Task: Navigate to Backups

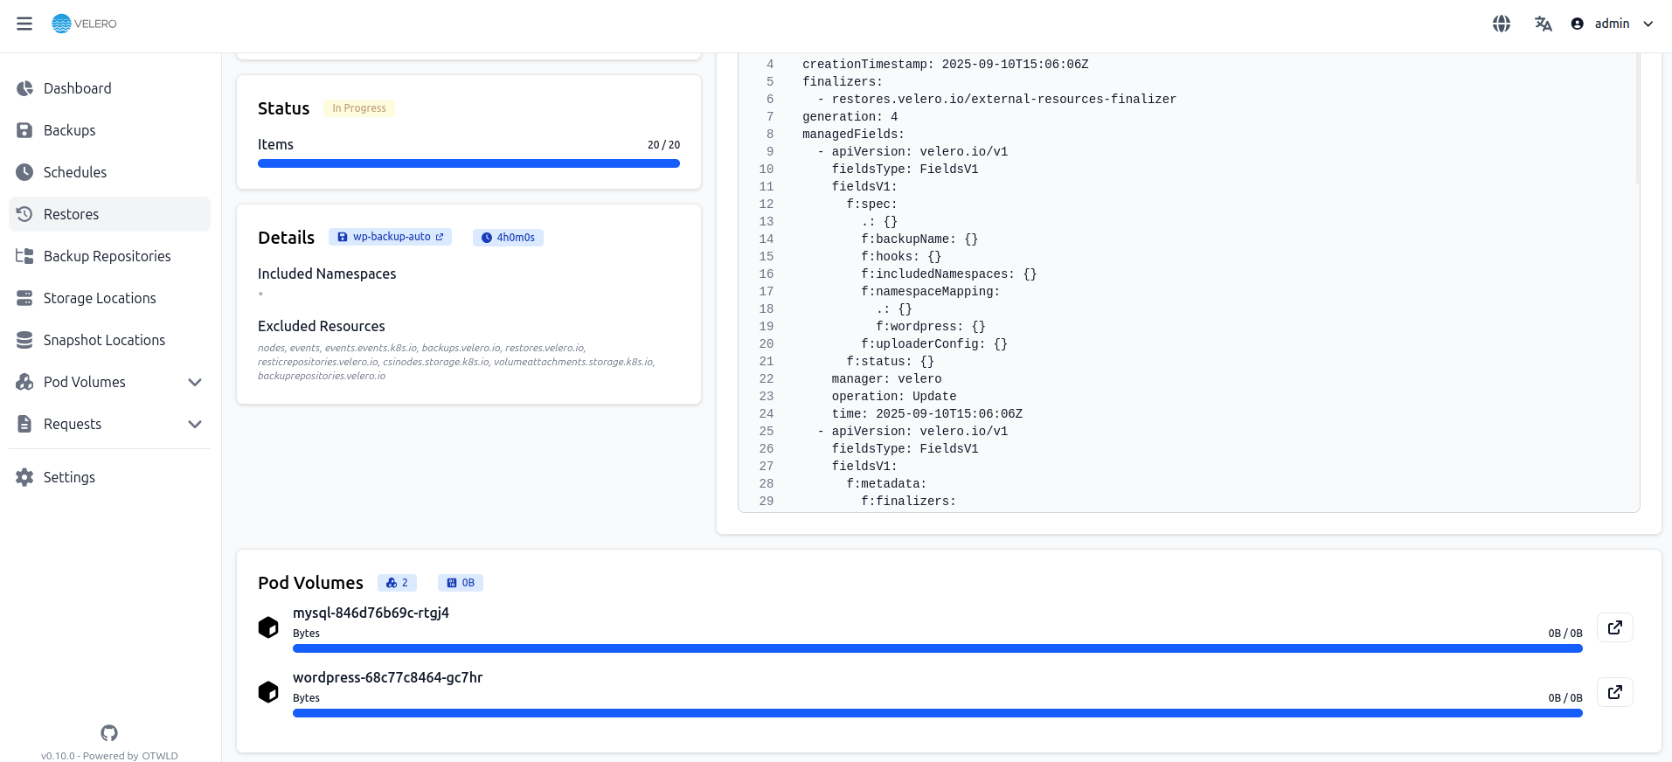Action: point(69,130)
